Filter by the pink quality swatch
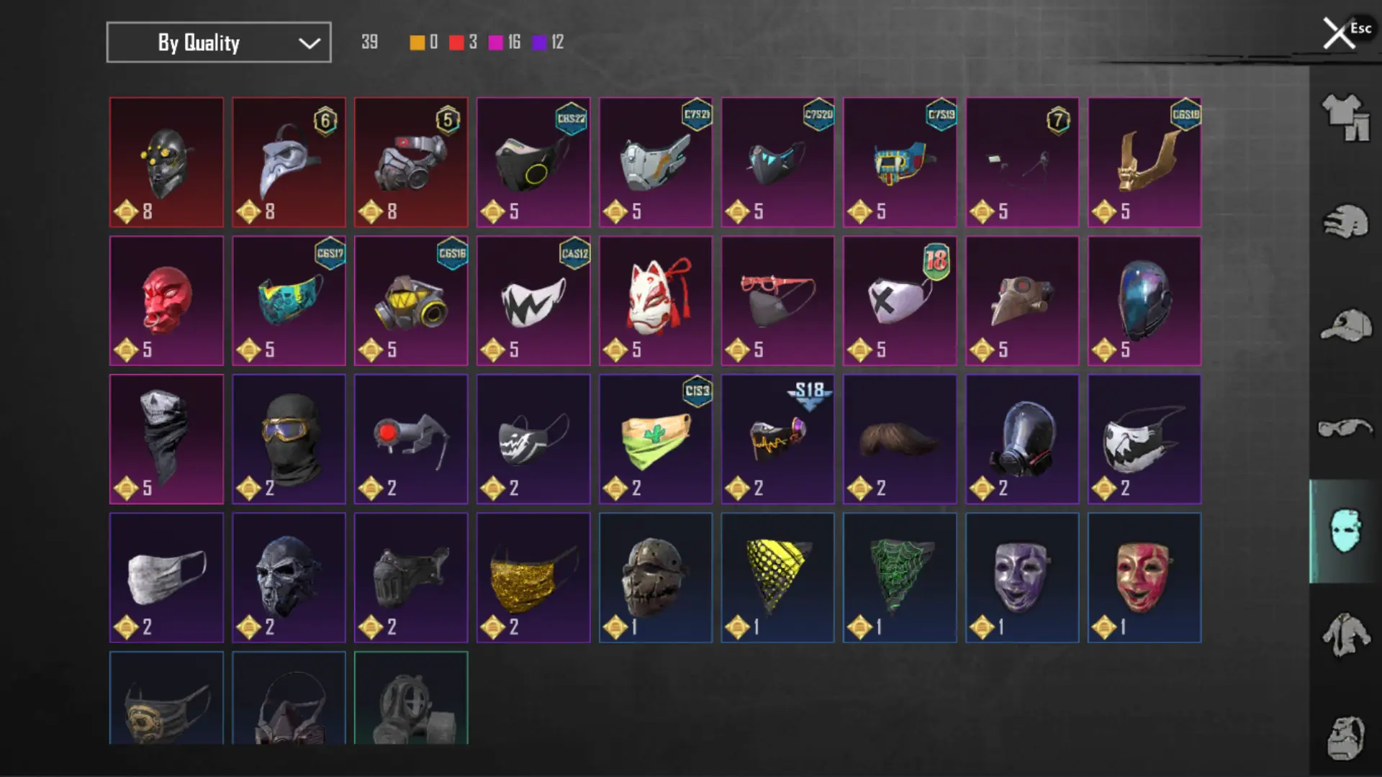Screen dimensions: 1382x777 click(496, 42)
